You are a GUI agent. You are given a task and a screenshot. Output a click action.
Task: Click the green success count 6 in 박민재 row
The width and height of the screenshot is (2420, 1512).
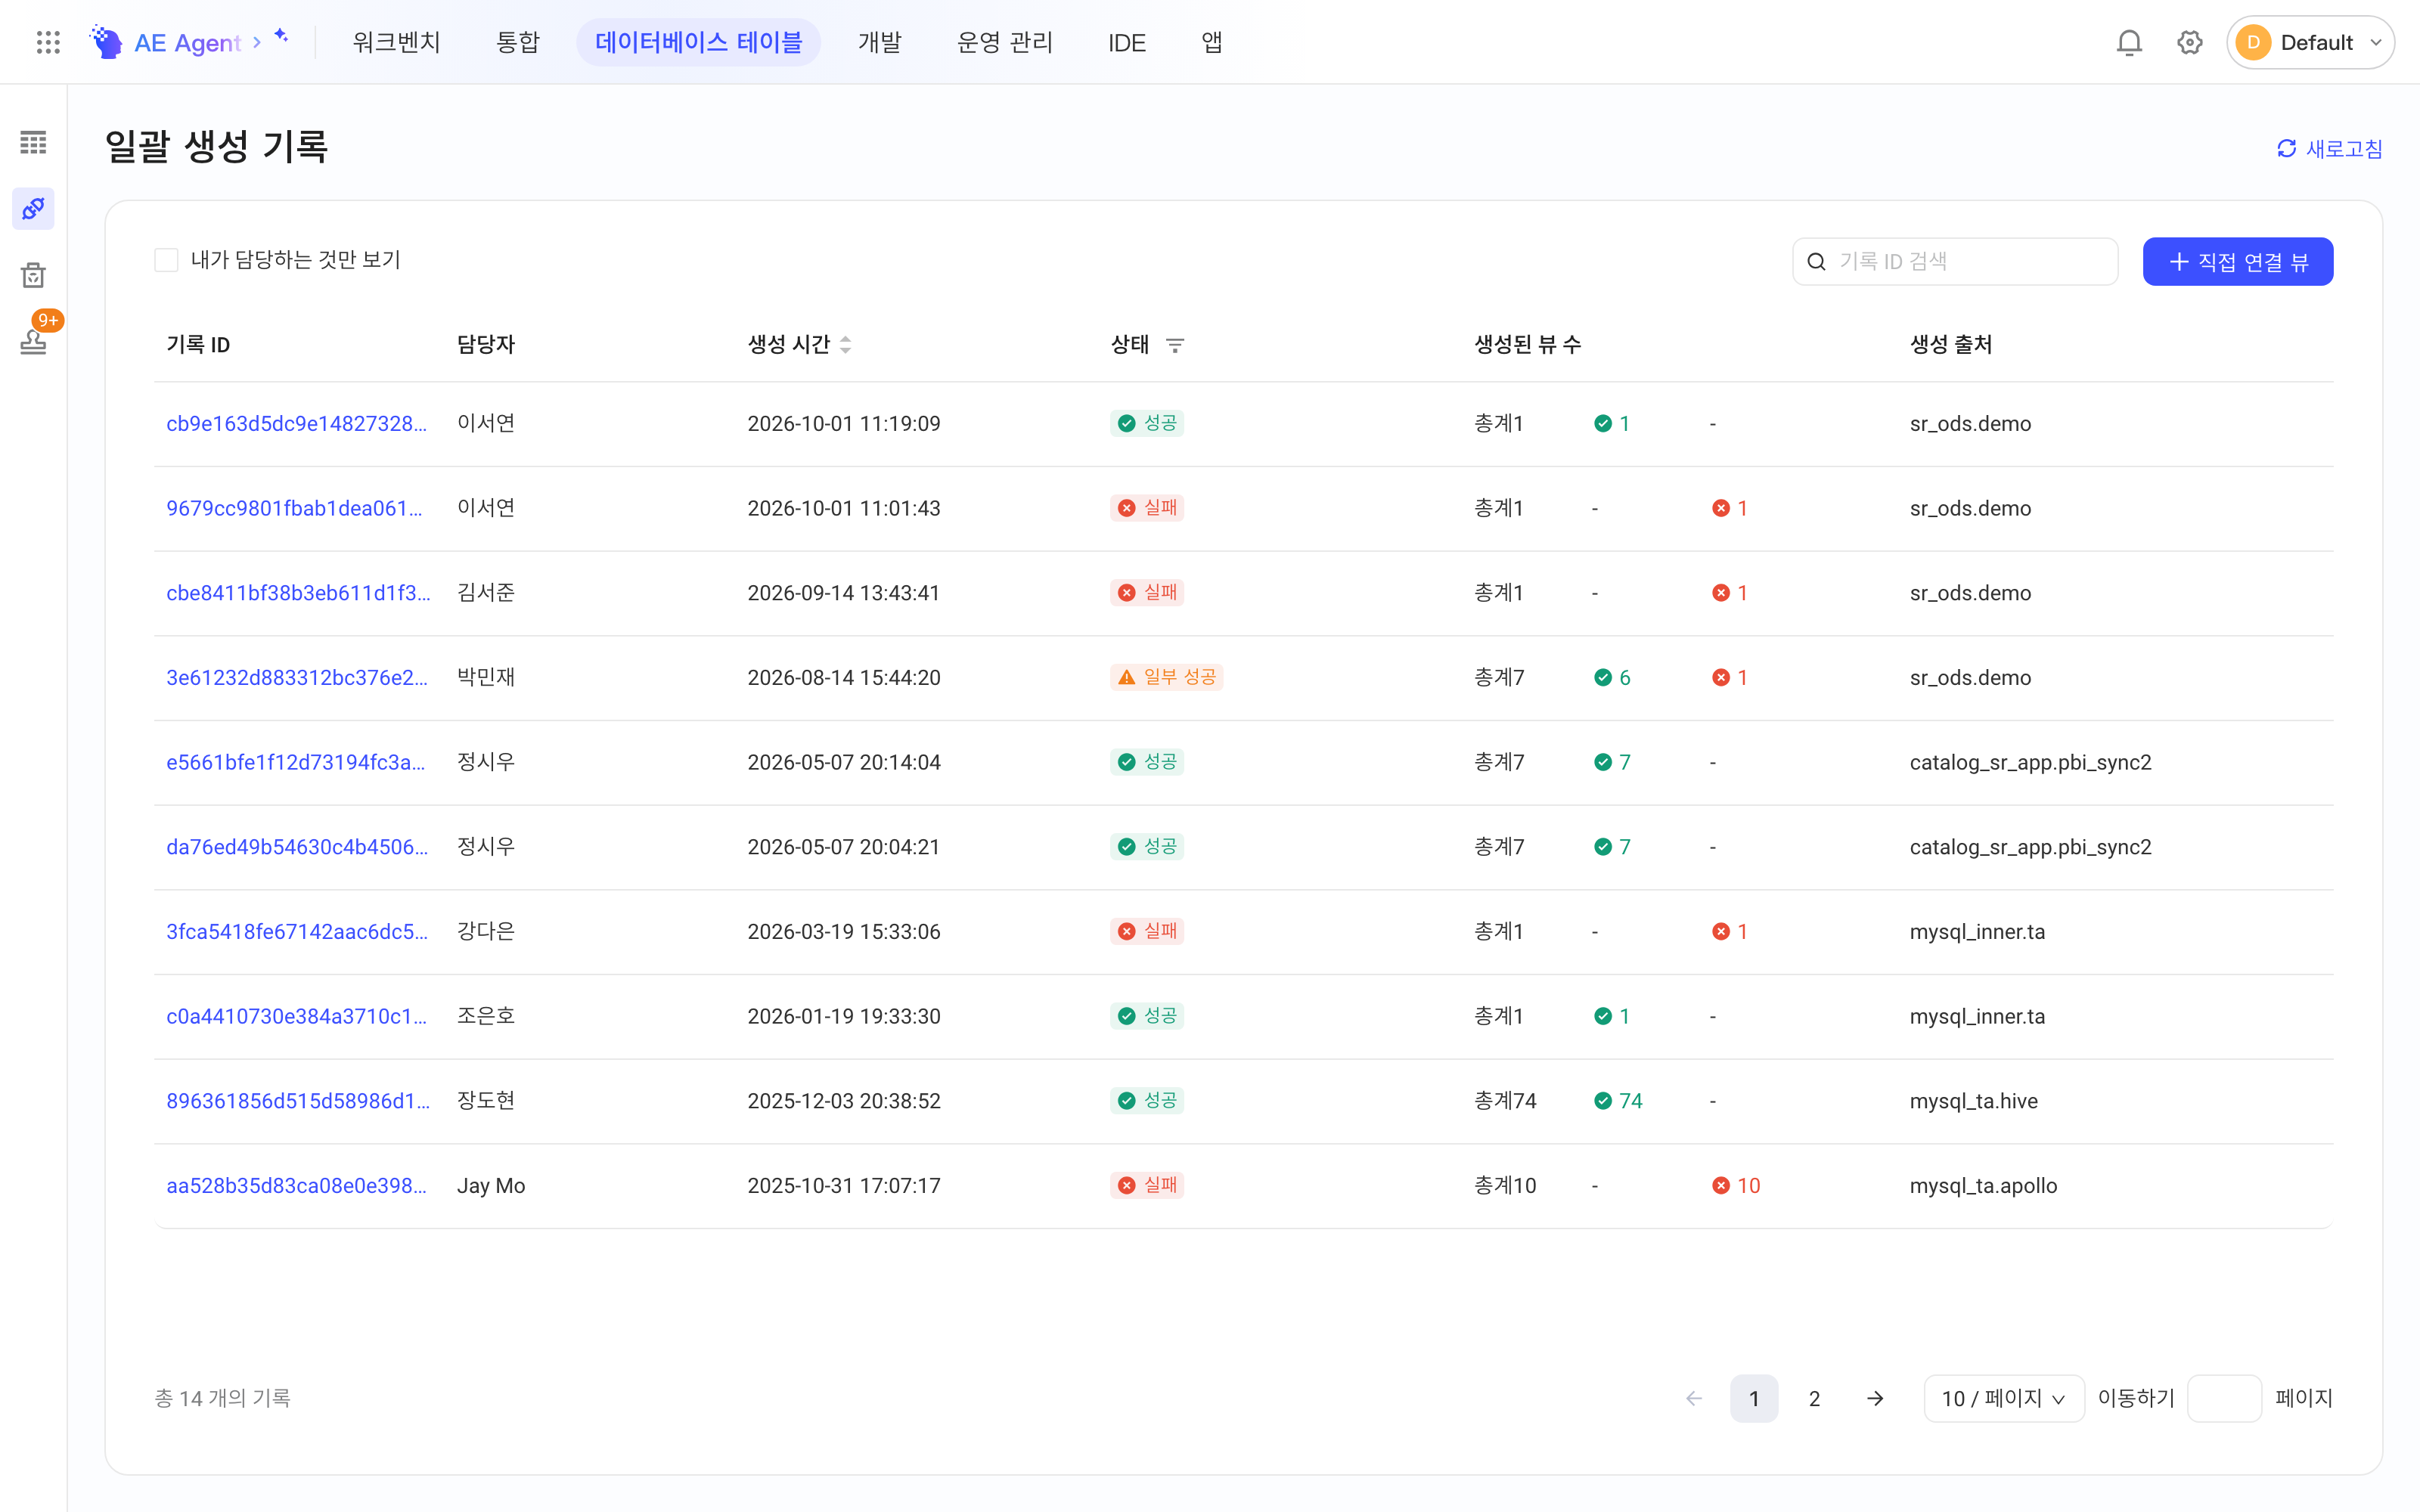point(1612,677)
